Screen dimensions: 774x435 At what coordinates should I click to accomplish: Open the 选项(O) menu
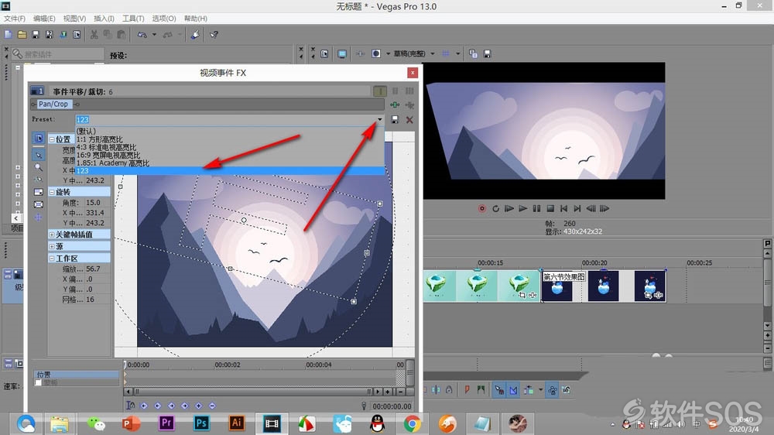(164, 19)
